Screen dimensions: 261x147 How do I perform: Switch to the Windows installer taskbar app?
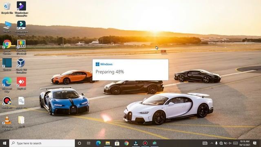click(136, 143)
